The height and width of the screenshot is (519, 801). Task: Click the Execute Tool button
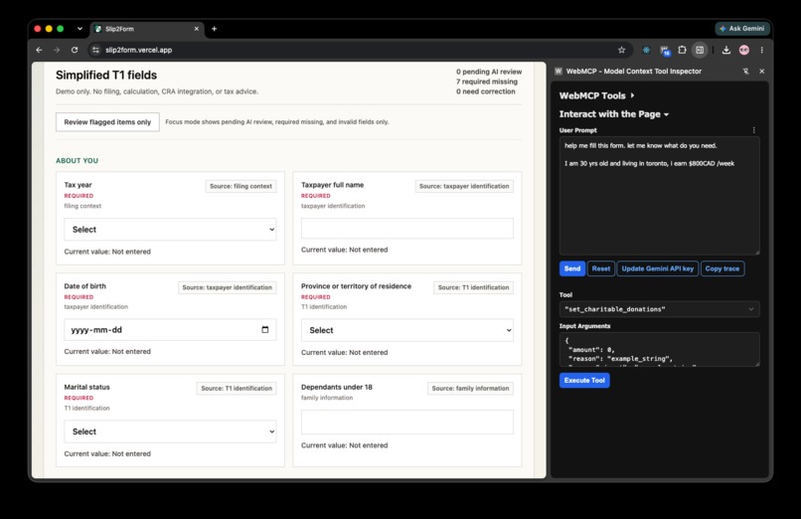[584, 380]
